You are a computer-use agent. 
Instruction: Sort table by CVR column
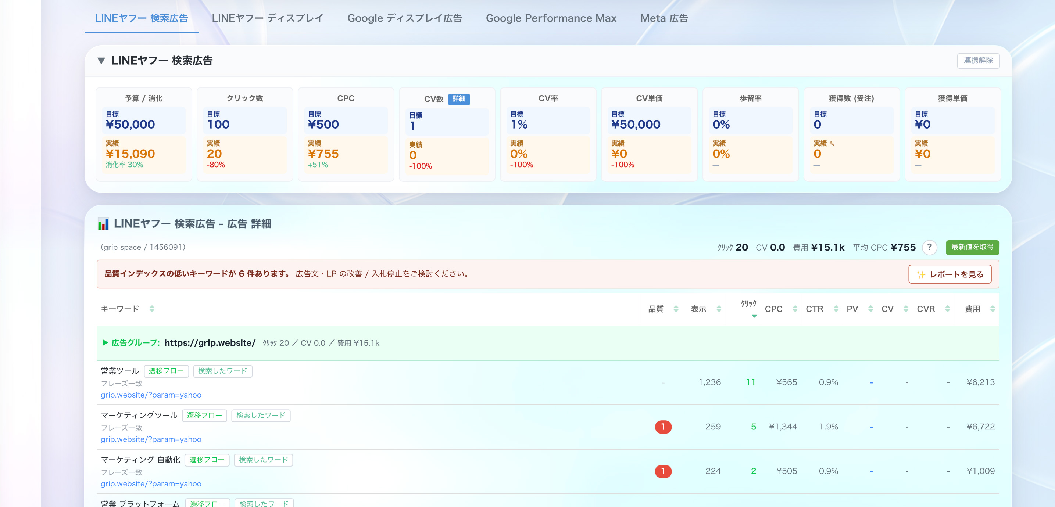click(947, 309)
